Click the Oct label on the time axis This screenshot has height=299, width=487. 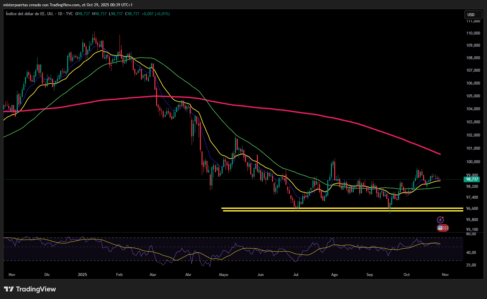407,275
